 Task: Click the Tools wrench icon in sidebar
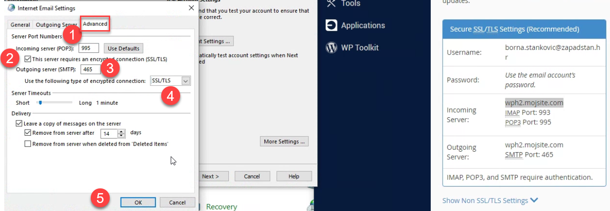(331, 3)
